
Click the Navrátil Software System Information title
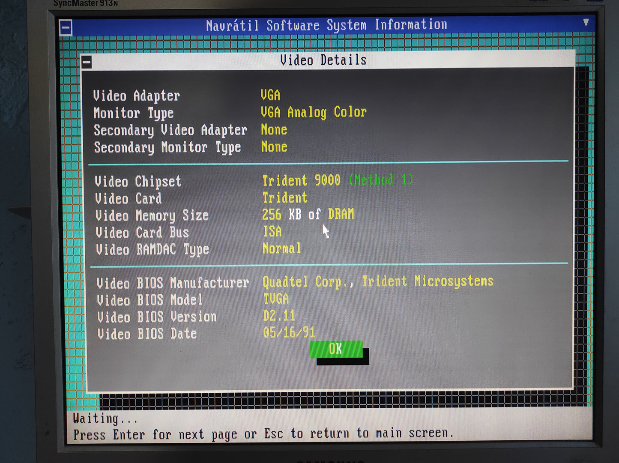coord(326,25)
